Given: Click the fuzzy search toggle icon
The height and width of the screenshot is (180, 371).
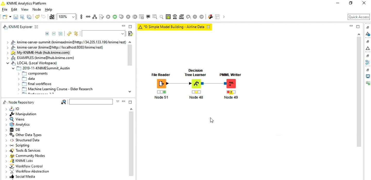Looking at the screenshot, I should pos(63,102).
